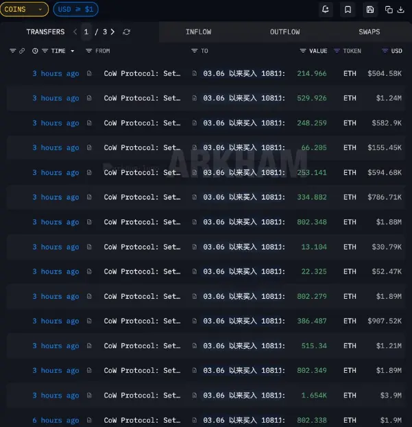Toggle TIME sort order arrow
This screenshot has height=427, width=412.
pyautogui.click(x=73, y=51)
